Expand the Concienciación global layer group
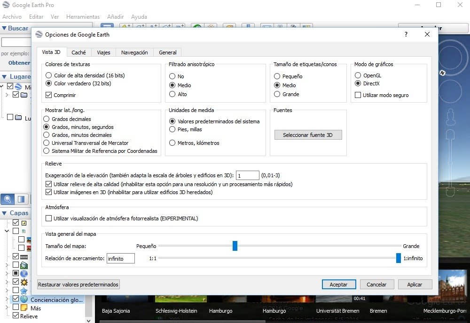This screenshot has height=323, width=470. (x=7, y=299)
